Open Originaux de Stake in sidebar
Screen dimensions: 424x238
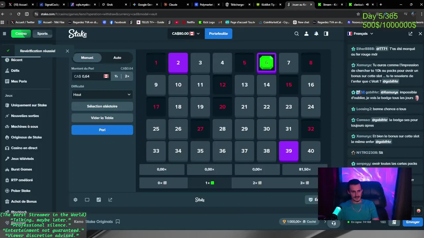coord(26,137)
